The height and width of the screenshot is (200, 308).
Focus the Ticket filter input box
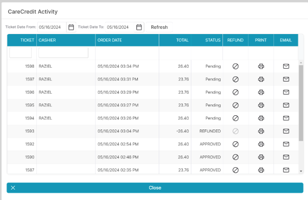[21, 52]
